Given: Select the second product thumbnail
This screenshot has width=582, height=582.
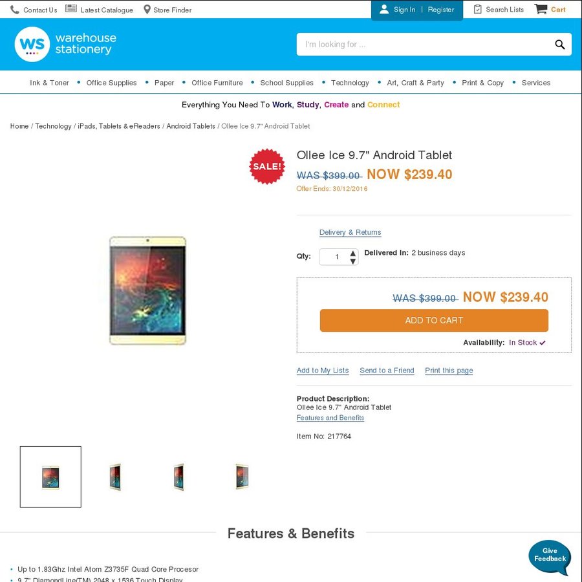Looking at the screenshot, I should point(114,477).
